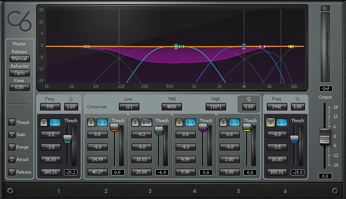Solo band 1 with its S button
This screenshot has height=199, width=346.
(44, 123)
